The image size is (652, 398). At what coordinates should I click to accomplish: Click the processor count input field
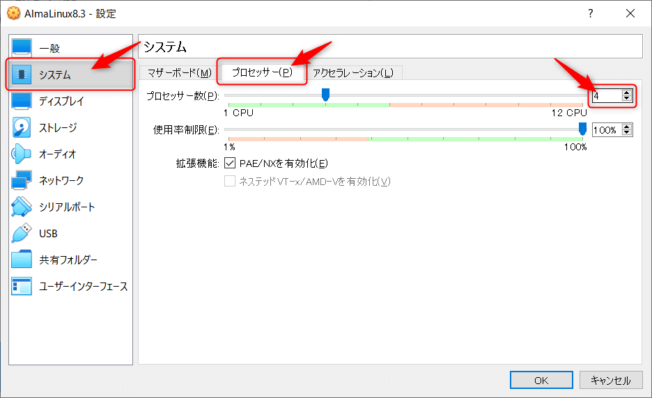point(607,96)
